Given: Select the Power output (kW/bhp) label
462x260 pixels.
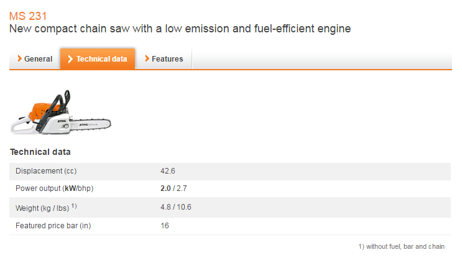Looking at the screenshot, I should (x=54, y=188).
